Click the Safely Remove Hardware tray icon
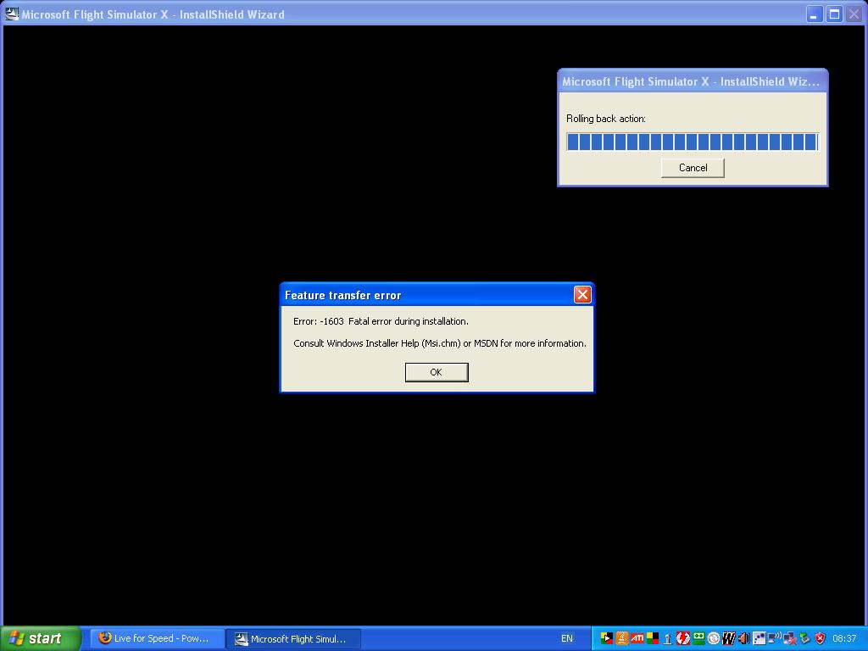This screenshot has width=868, height=651. (x=805, y=638)
